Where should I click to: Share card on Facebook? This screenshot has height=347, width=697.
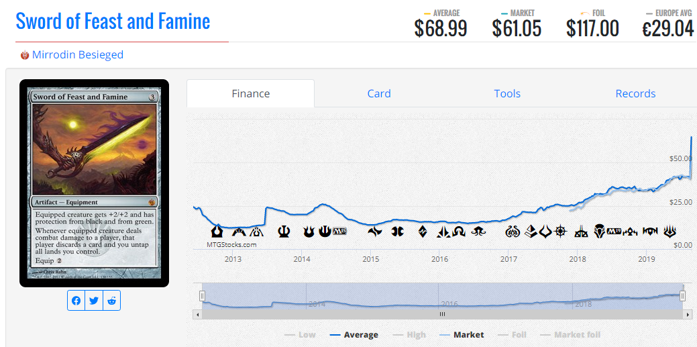pos(76,301)
